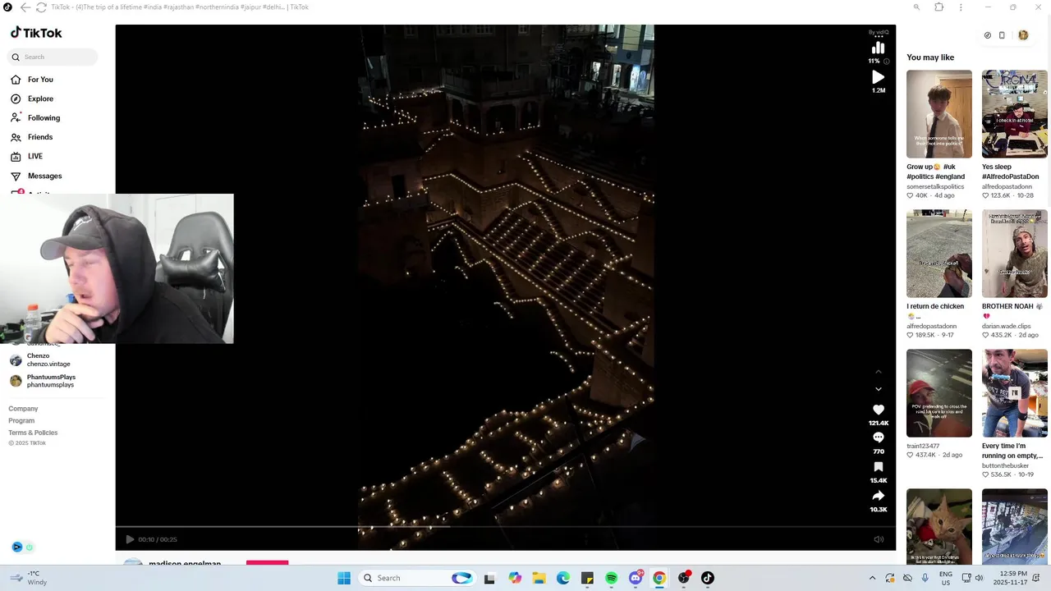
Task: Click the microphone tray icon
Action: 925,578
